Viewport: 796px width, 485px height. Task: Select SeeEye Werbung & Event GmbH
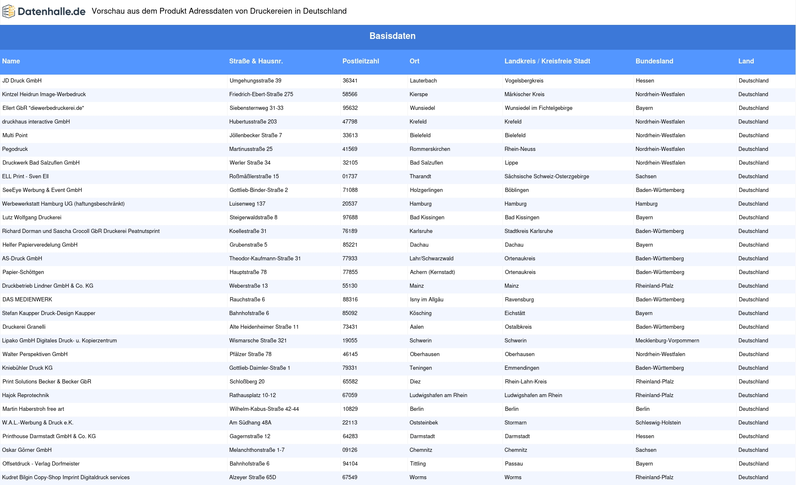point(42,190)
